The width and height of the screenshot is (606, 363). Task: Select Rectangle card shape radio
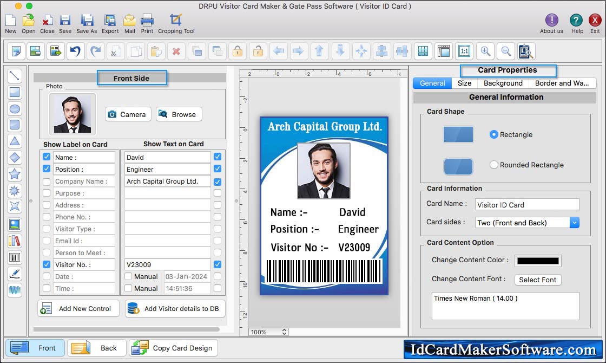[x=493, y=134]
